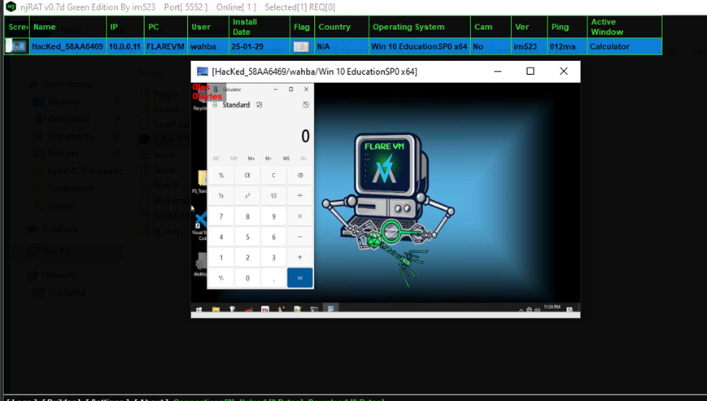Click the Win 10 EducationSP0 x64 cell
707x401 pixels.
pyautogui.click(x=419, y=46)
